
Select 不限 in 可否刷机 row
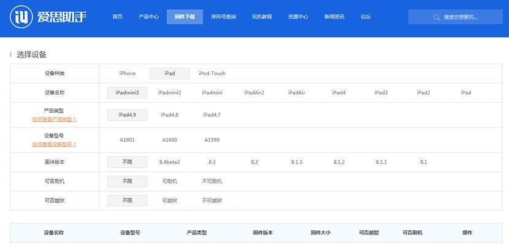pyautogui.click(x=128, y=181)
